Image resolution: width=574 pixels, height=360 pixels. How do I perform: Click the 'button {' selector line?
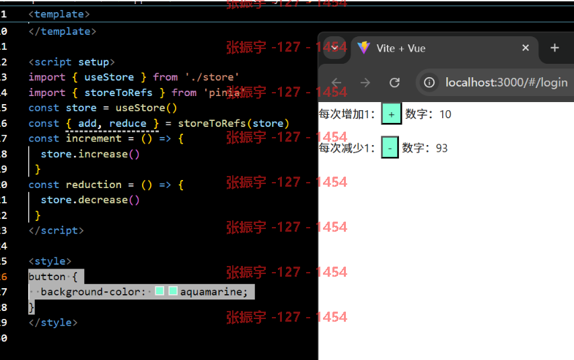pyautogui.click(x=53, y=277)
